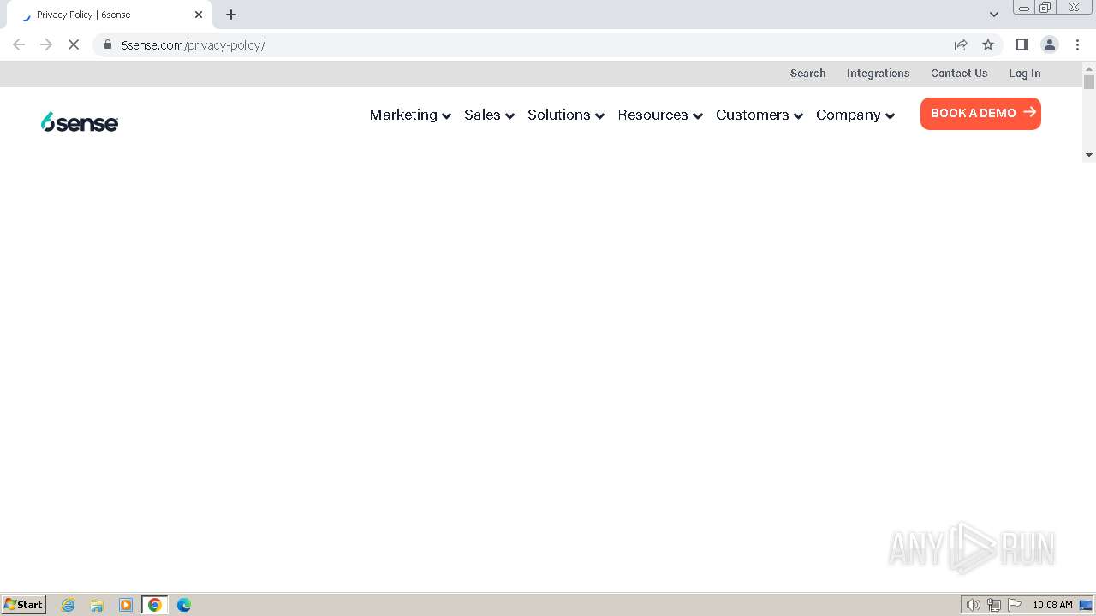
Task: Click the taskbar clock 10:08 AM
Action: [1052, 605]
